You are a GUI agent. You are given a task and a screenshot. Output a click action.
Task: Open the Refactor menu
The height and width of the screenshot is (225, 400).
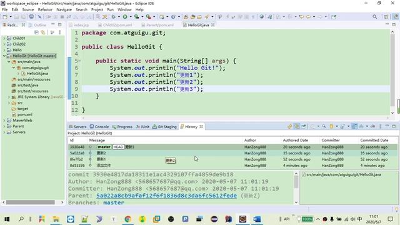pos(45,9)
